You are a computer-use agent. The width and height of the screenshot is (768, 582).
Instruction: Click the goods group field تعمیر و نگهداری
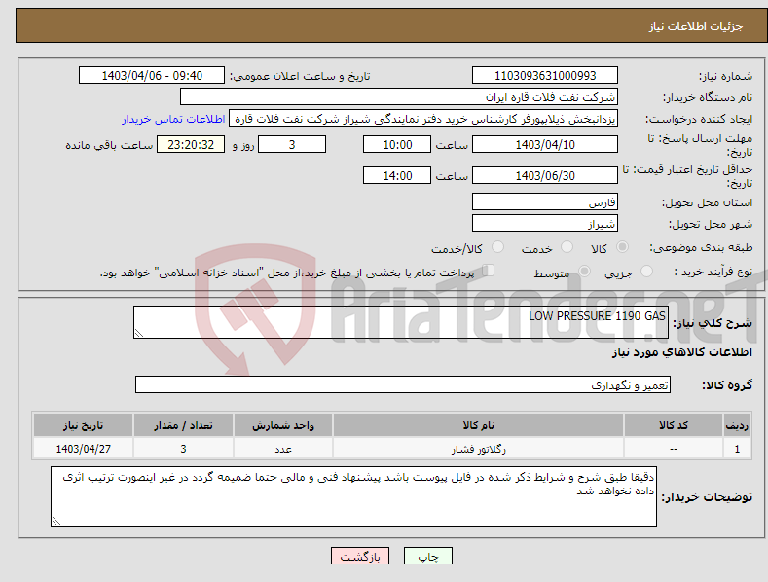click(403, 384)
